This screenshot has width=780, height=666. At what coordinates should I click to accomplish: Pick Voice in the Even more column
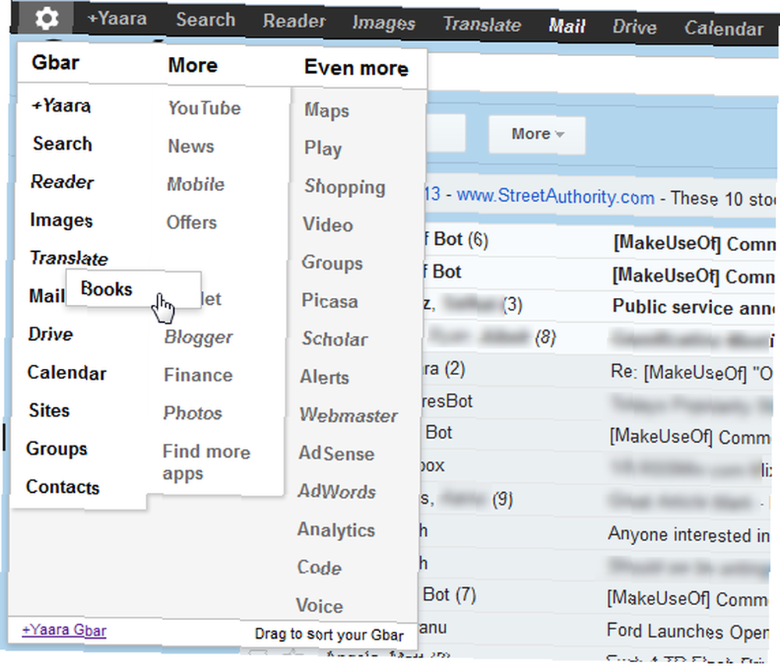pos(319,606)
